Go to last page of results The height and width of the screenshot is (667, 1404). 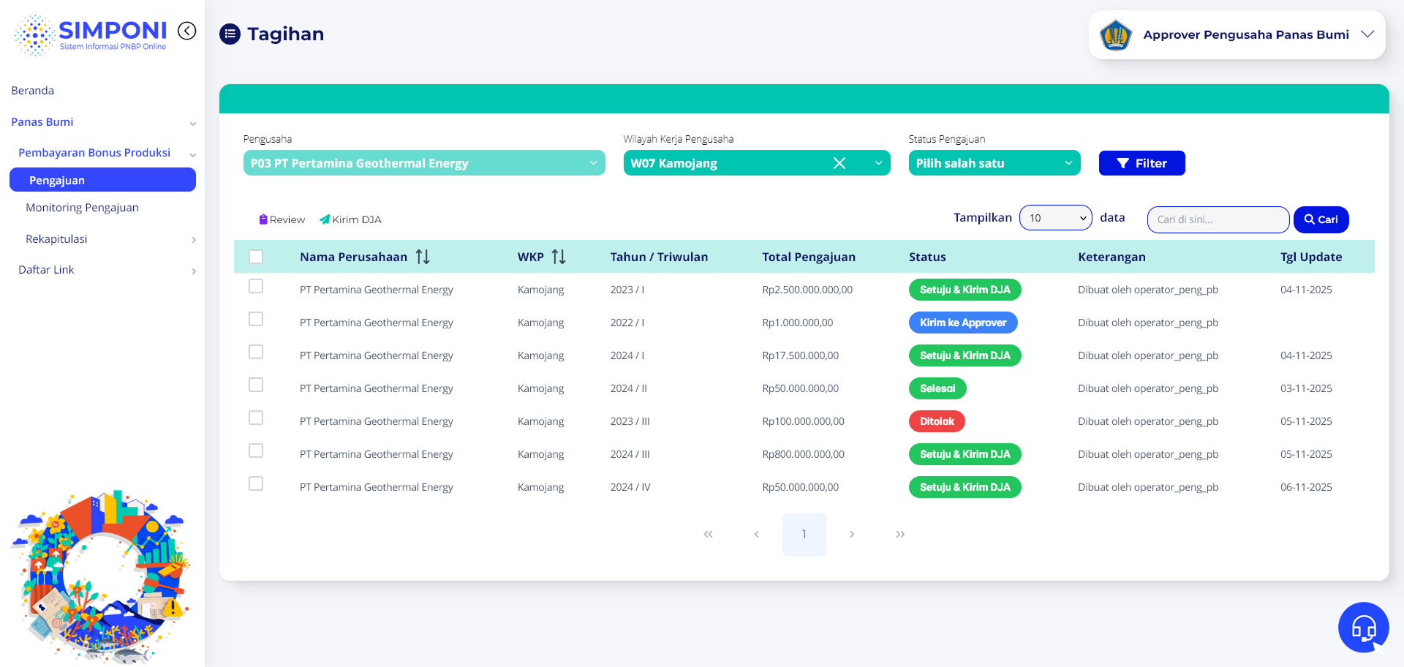click(x=900, y=535)
